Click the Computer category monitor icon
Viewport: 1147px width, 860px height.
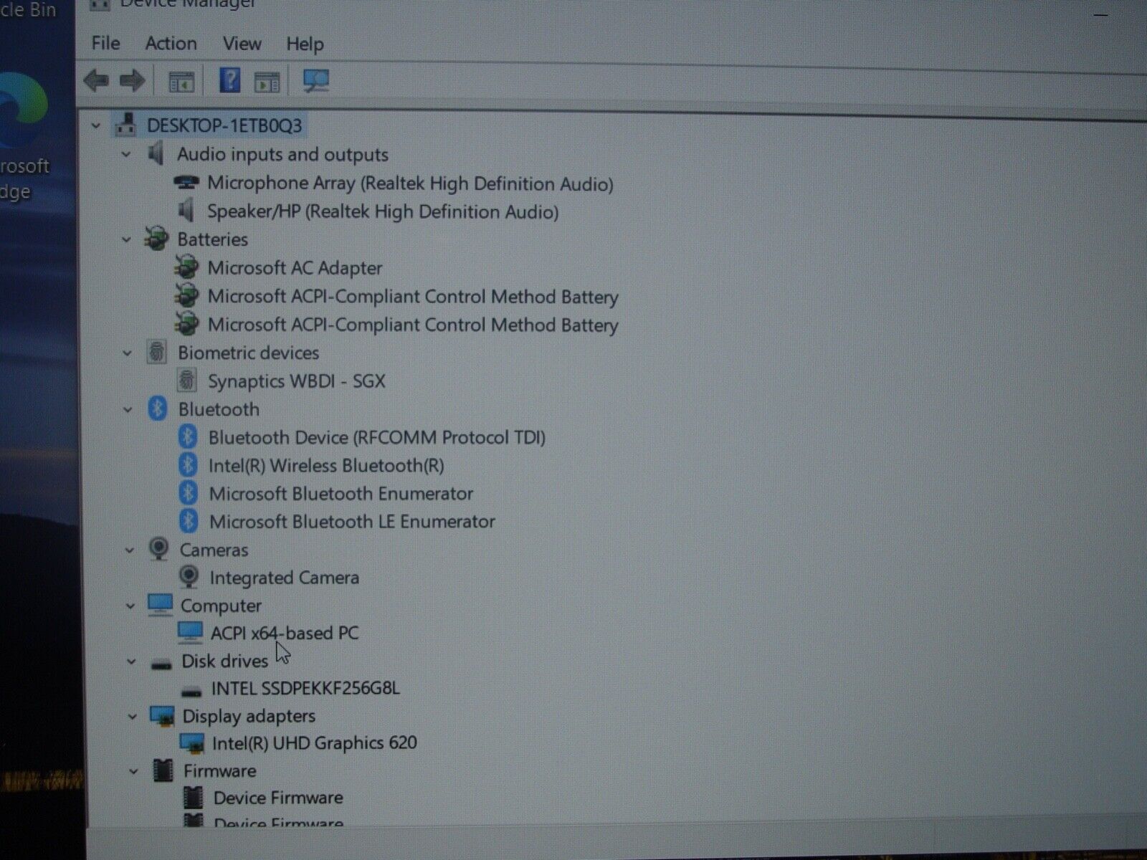[x=160, y=605]
